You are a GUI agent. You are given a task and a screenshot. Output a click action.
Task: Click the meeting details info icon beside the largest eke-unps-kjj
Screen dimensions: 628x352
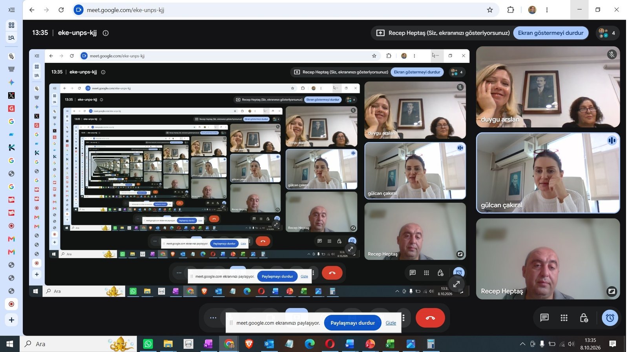click(106, 33)
